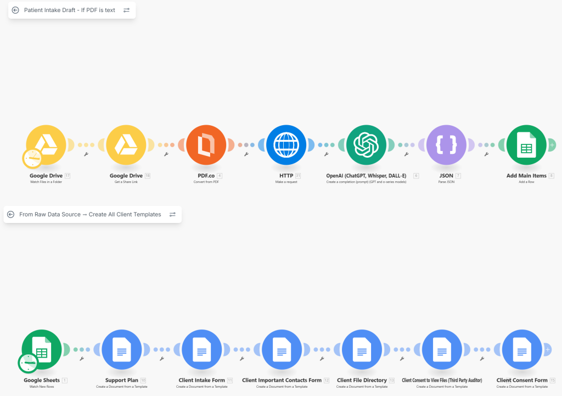
Task: Click wrench between Contacts Form and Client File Directory
Action: tap(322, 359)
